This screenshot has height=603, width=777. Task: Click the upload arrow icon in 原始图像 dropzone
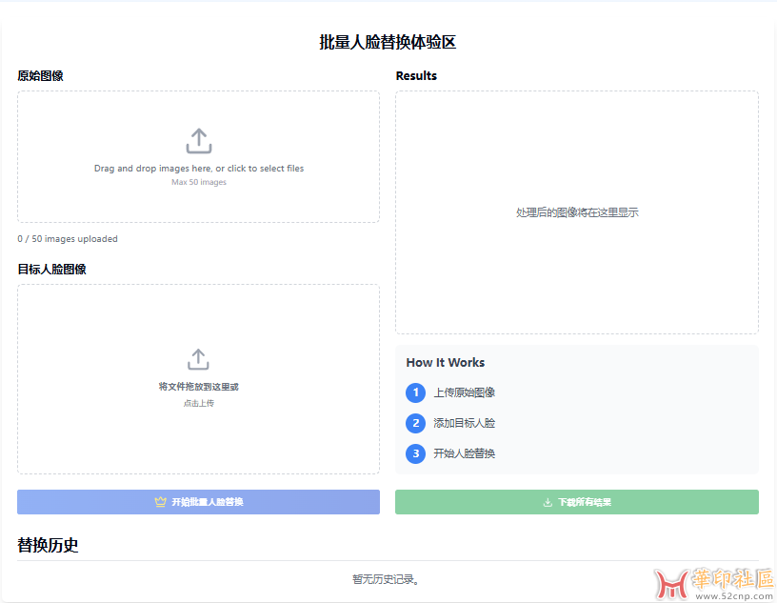[198, 141]
